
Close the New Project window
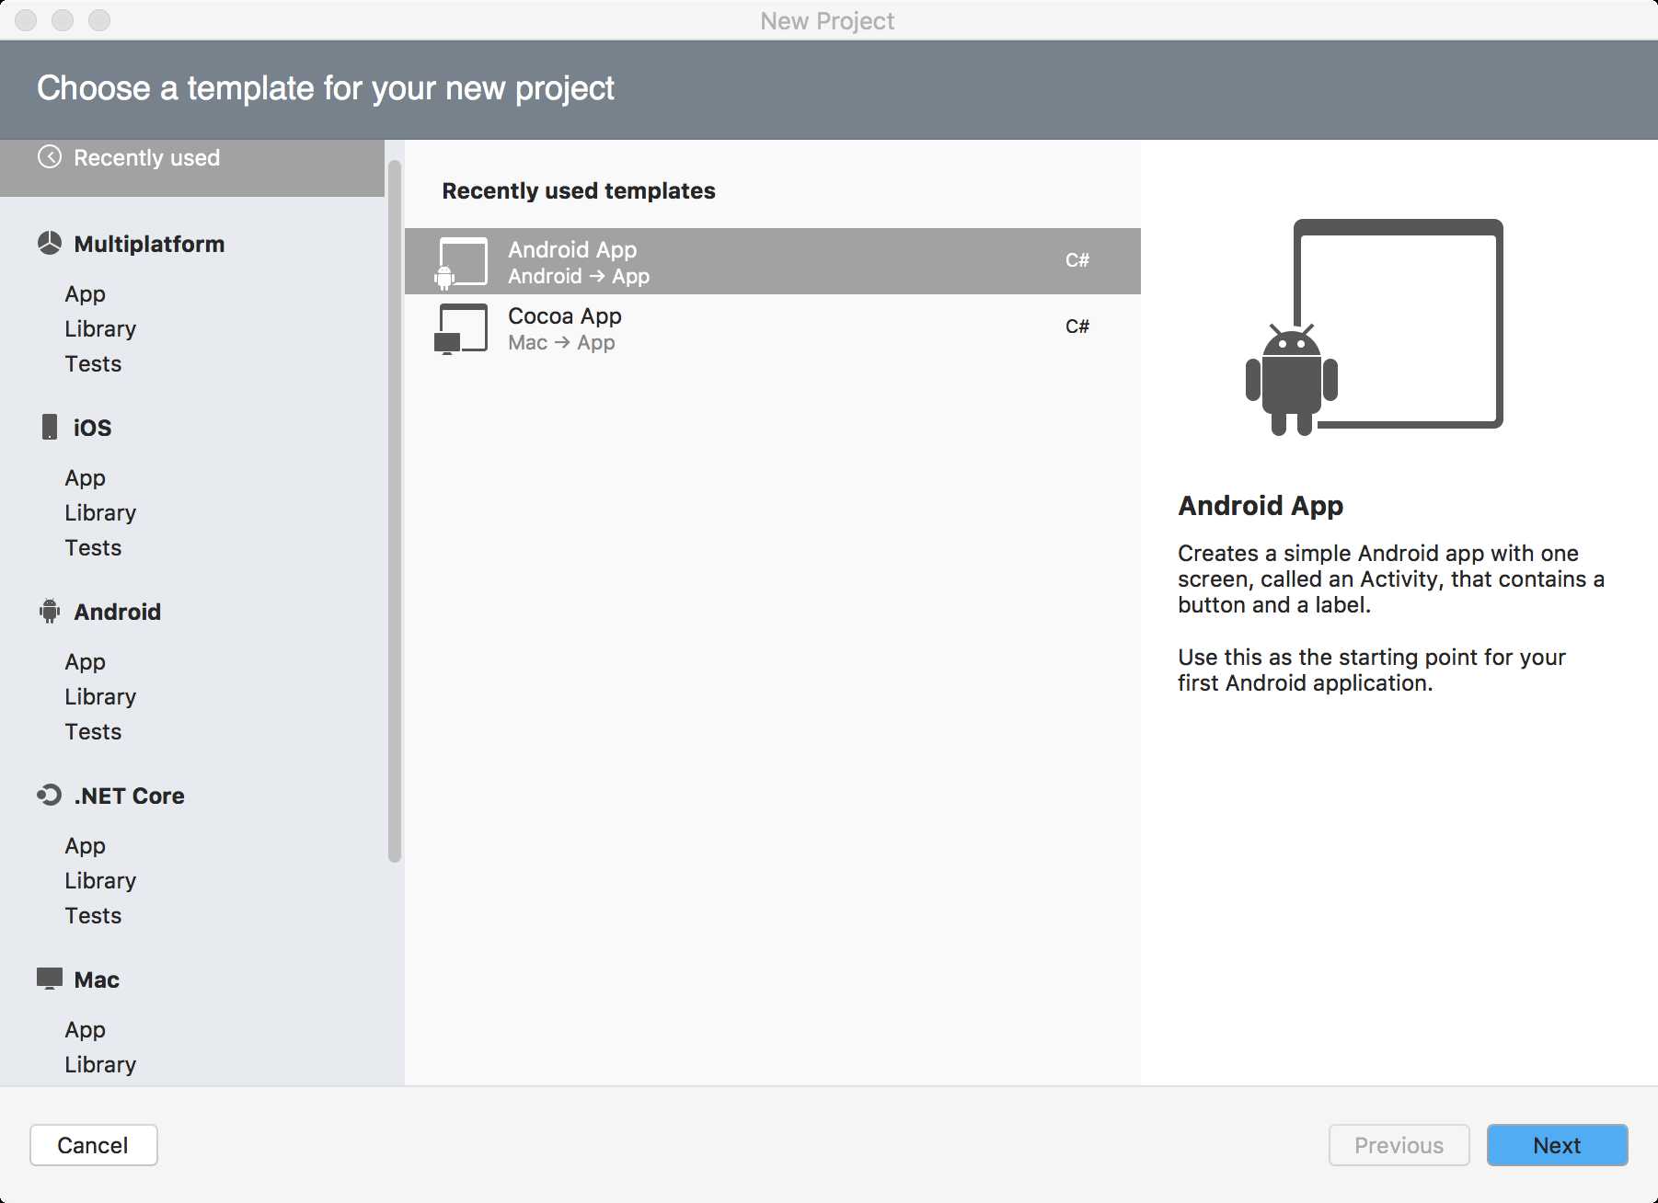[x=26, y=20]
